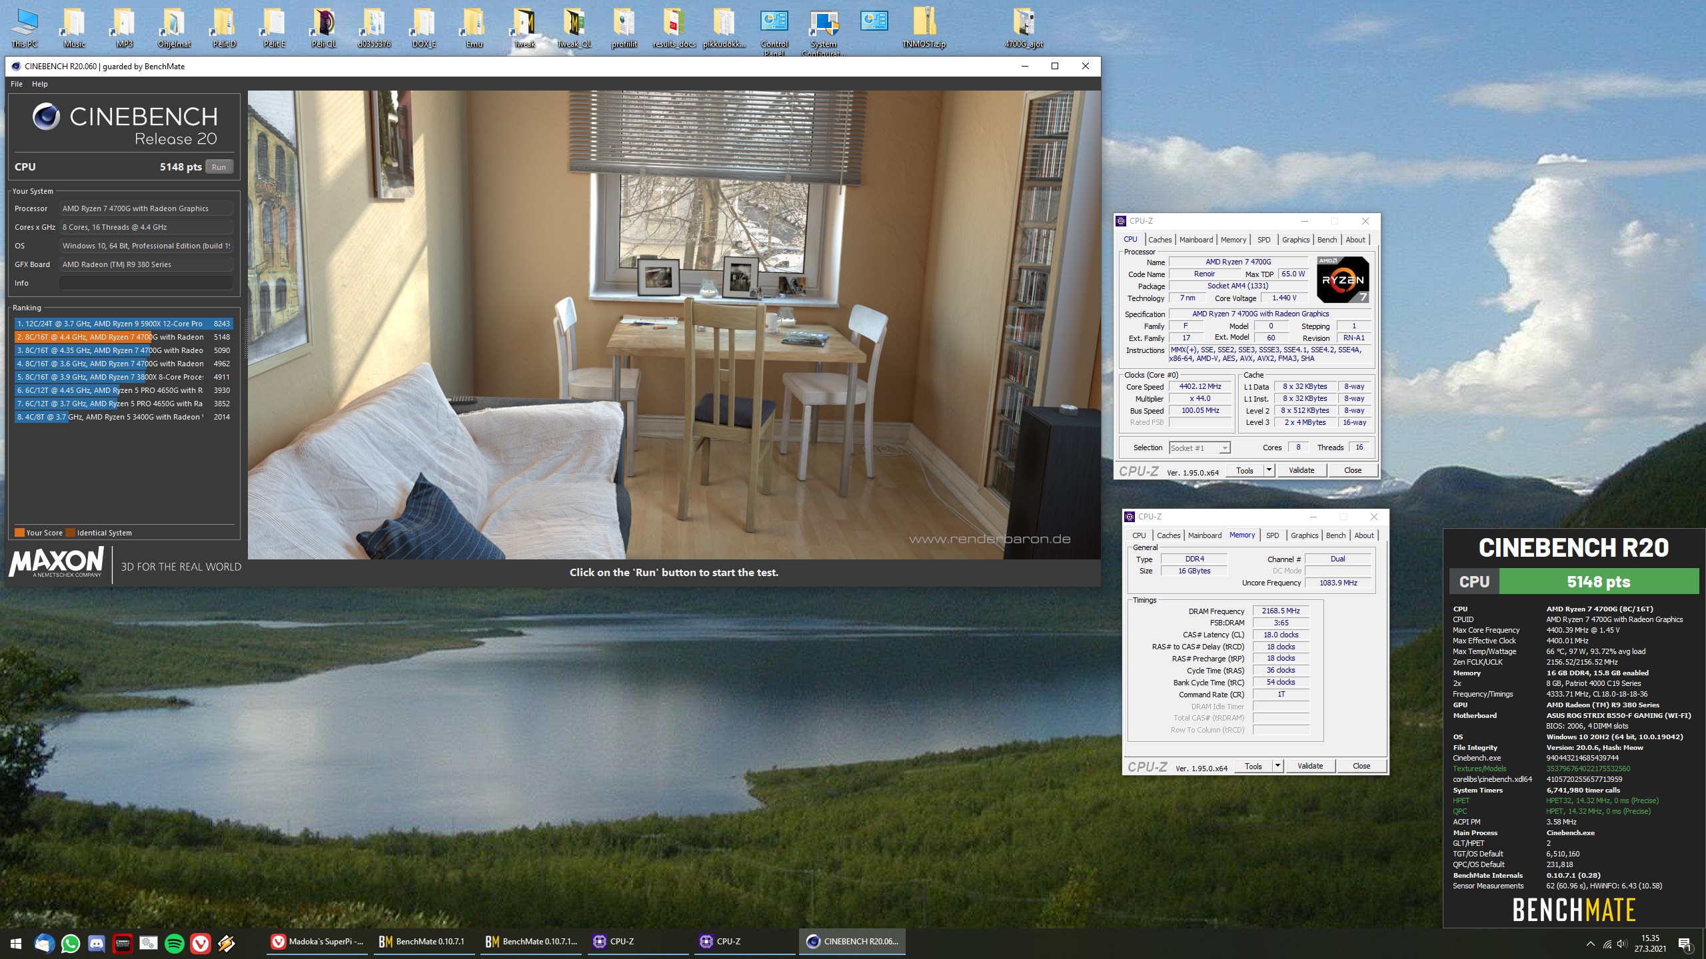Click Validate in the bottom CPU-Z window
This screenshot has height=959, width=1706.
coord(1310,766)
